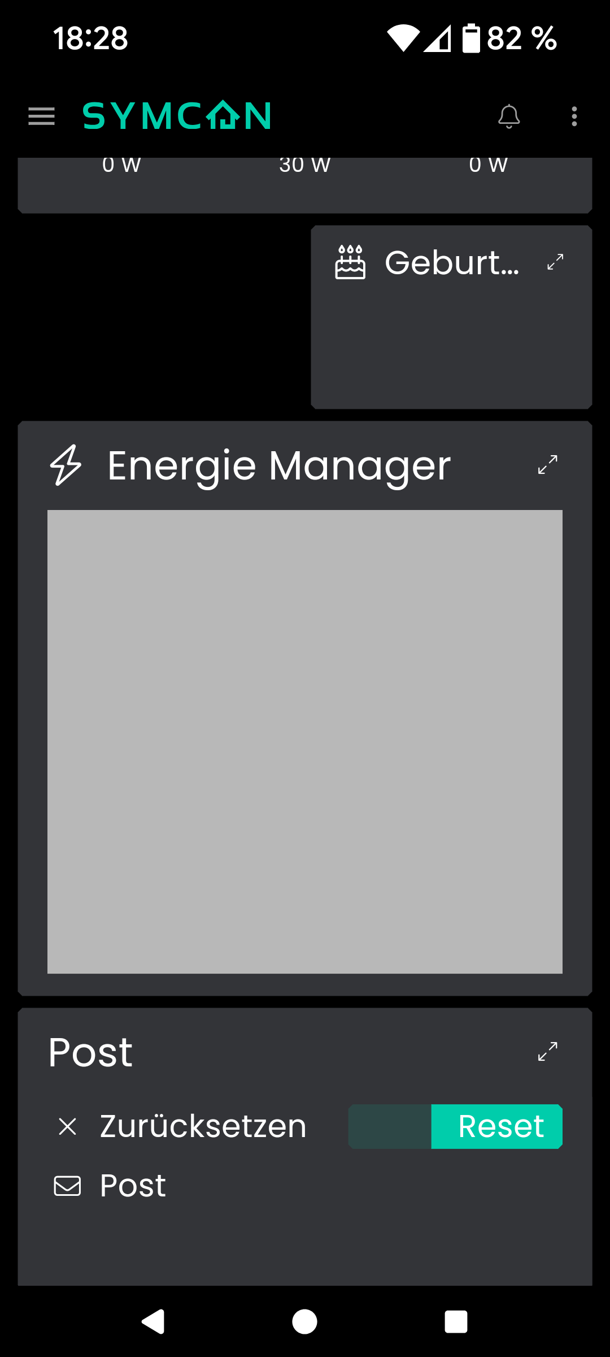The width and height of the screenshot is (610, 1357).
Task: Open notifications bell
Action: [x=508, y=116]
